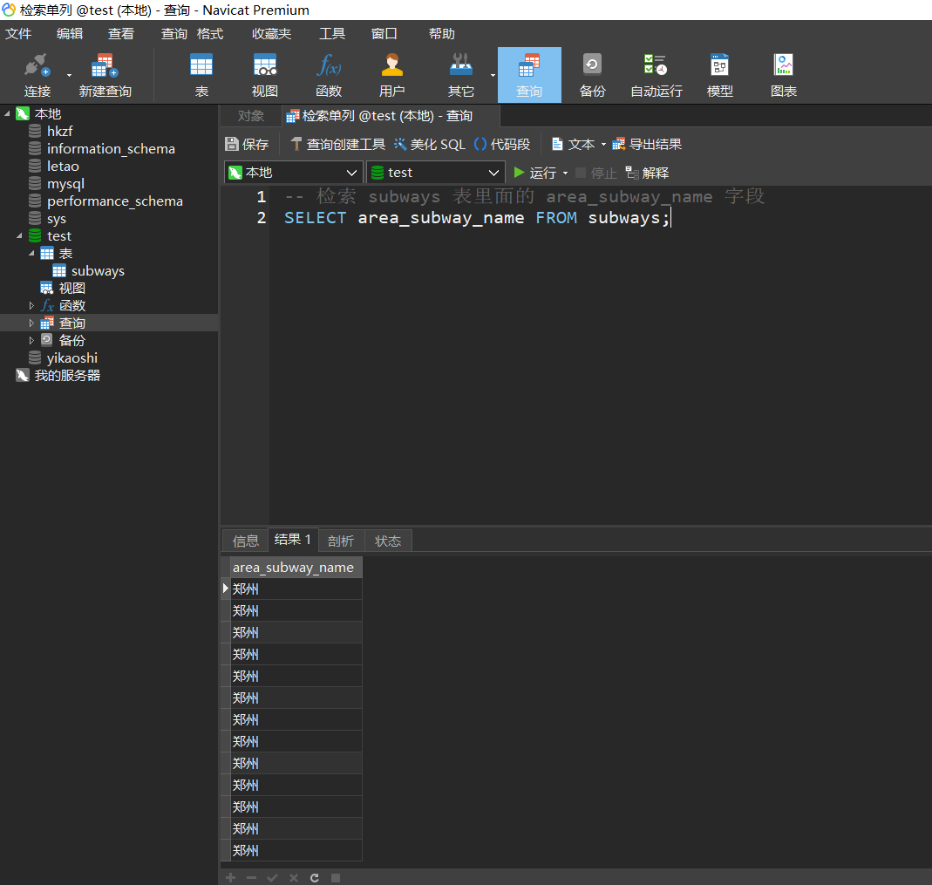Open the 工具 menu
The width and height of the screenshot is (932, 885).
(x=332, y=34)
